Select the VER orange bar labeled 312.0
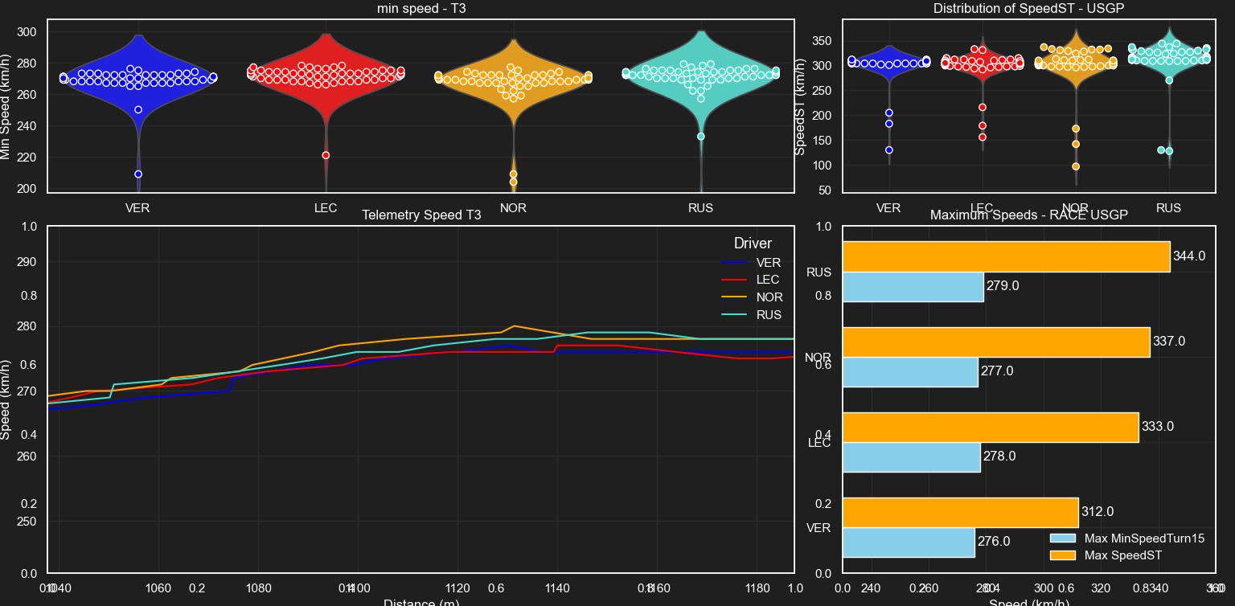 coord(959,512)
